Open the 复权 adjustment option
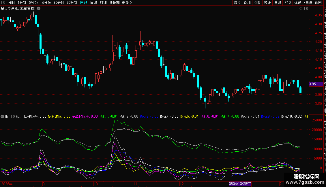326x187 pixels. coord(237,3)
